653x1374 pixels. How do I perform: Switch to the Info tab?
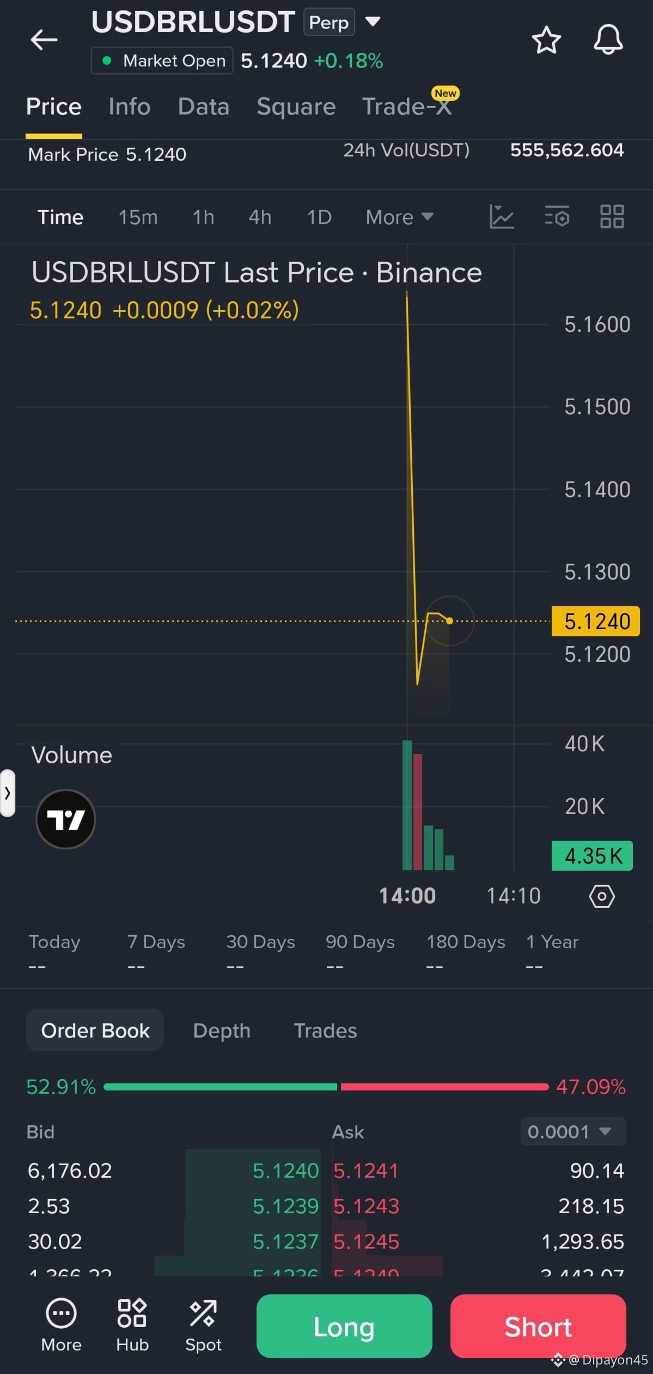pyautogui.click(x=130, y=106)
